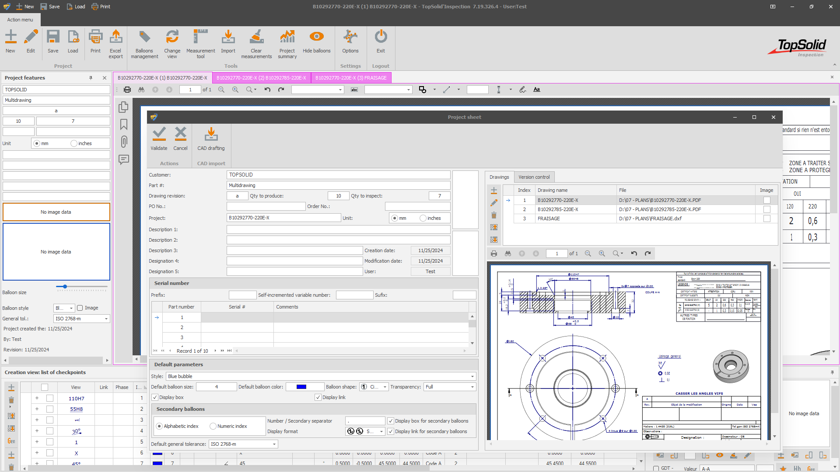
Task: Open Balloon style dropdown in Project features
Action: [71, 308]
